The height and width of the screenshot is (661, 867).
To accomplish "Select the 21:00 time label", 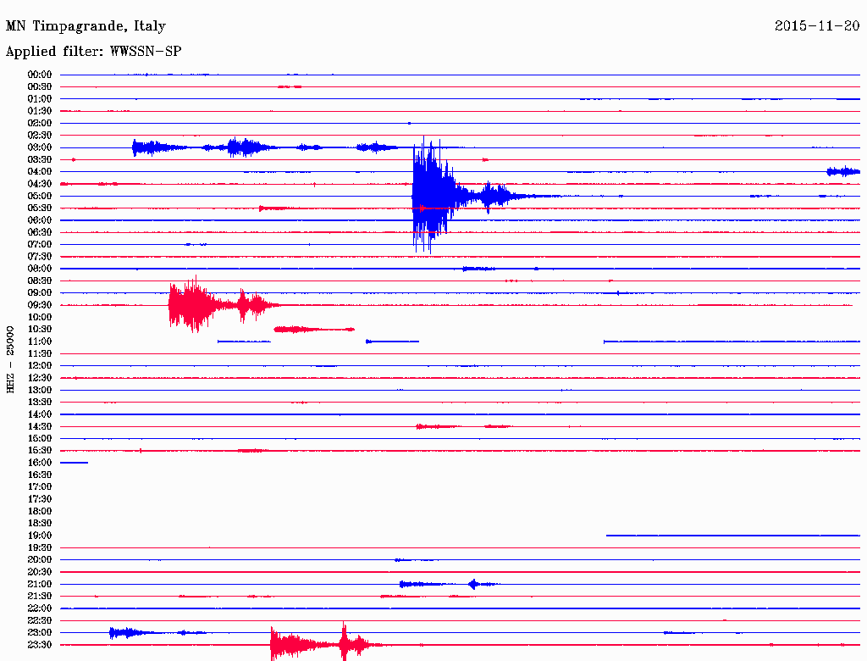I will click(40, 585).
